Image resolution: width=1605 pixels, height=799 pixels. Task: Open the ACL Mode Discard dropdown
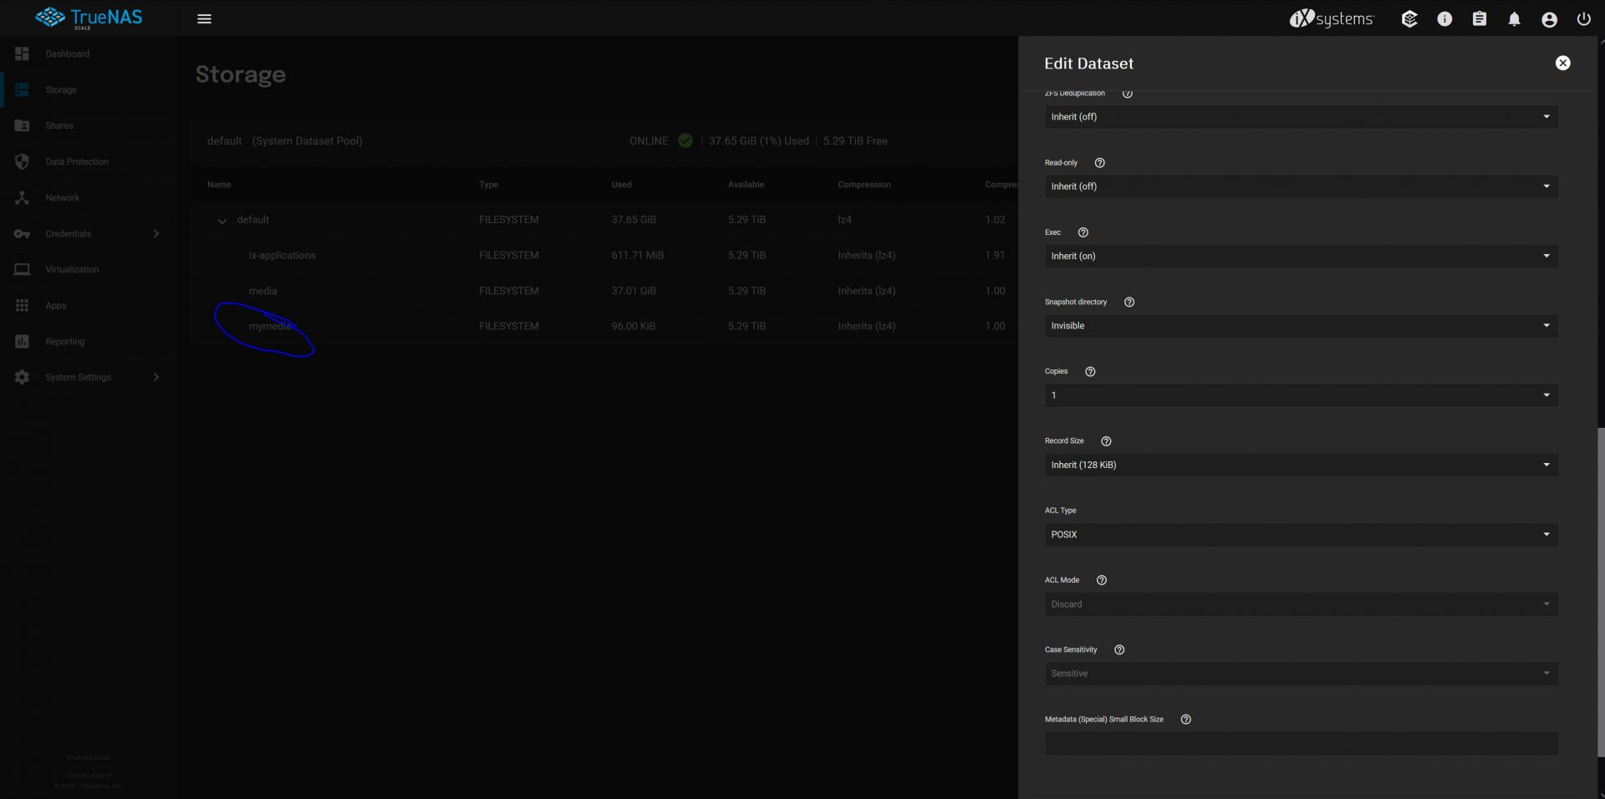[x=1301, y=604]
